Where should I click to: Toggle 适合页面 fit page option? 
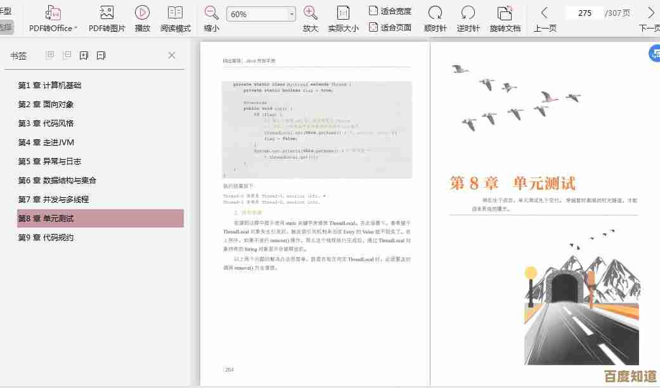(390, 27)
